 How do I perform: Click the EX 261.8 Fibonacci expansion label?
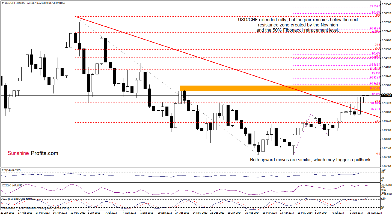375,28
